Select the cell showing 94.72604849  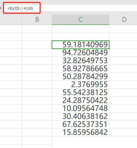point(81,53)
